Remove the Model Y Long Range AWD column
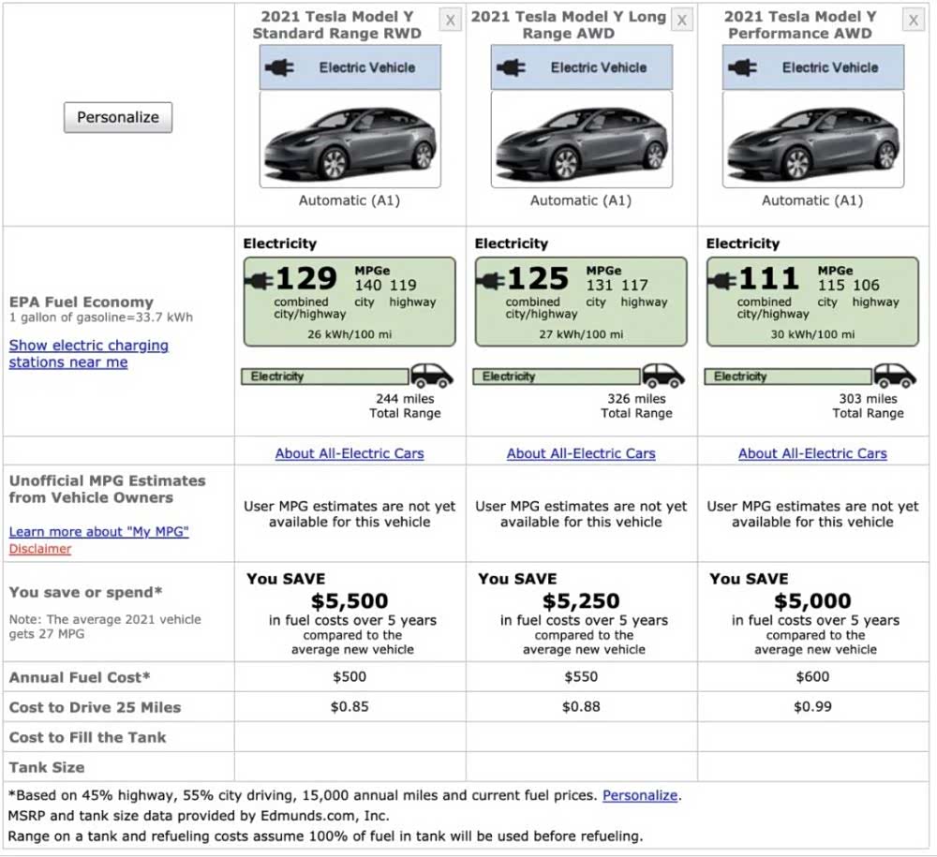Image resolution: width=937 pixels, height=857 pixels. (681, 20)
